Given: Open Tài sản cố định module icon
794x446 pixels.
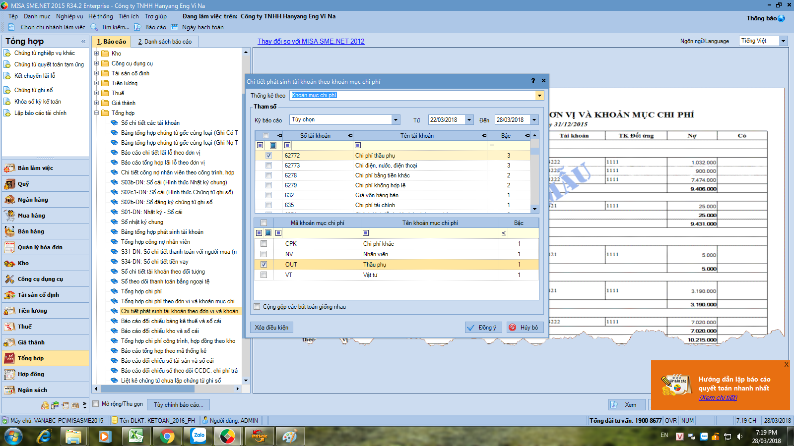Looking at the screenshot, I should coord(9,295).
